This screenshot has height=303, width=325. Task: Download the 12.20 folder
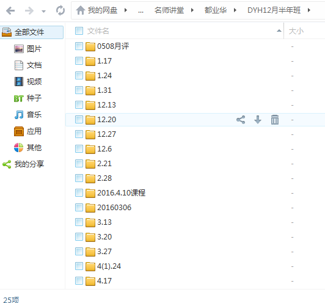pyautogui.click(x=258, y=120)
